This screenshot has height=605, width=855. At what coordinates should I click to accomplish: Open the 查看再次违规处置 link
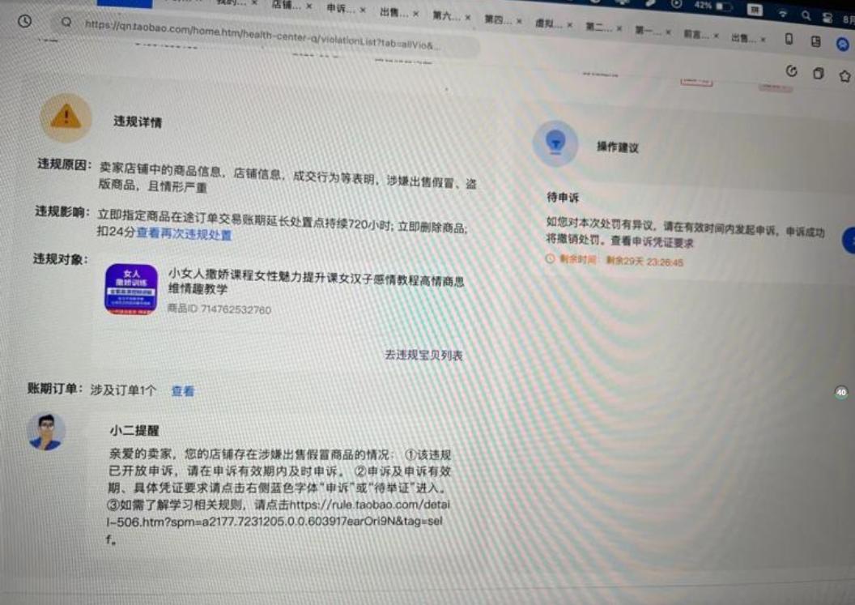184,235
